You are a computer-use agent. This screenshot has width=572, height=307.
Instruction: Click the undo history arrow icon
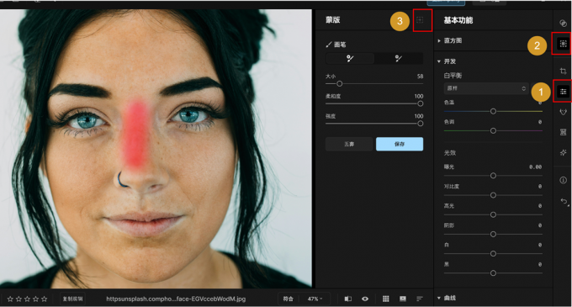pos(564,201)
